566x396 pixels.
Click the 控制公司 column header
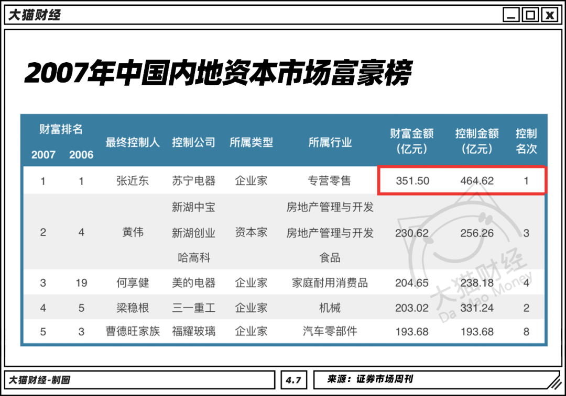click(193, 142)
